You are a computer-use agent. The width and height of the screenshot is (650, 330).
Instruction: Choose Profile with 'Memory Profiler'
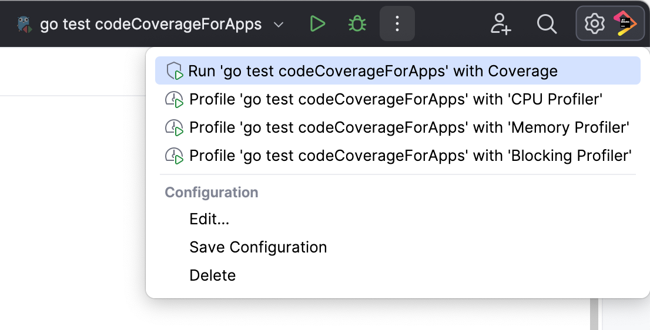(x=409, y=127)
